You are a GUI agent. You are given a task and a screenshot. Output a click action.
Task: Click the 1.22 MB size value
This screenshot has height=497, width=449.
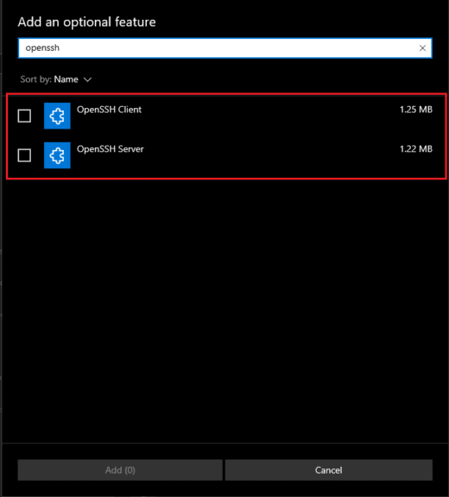pyautogui.click(x=416, y=149)
